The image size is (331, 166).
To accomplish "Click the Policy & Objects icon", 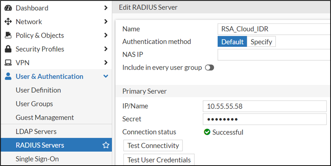I will pos(8,35).
